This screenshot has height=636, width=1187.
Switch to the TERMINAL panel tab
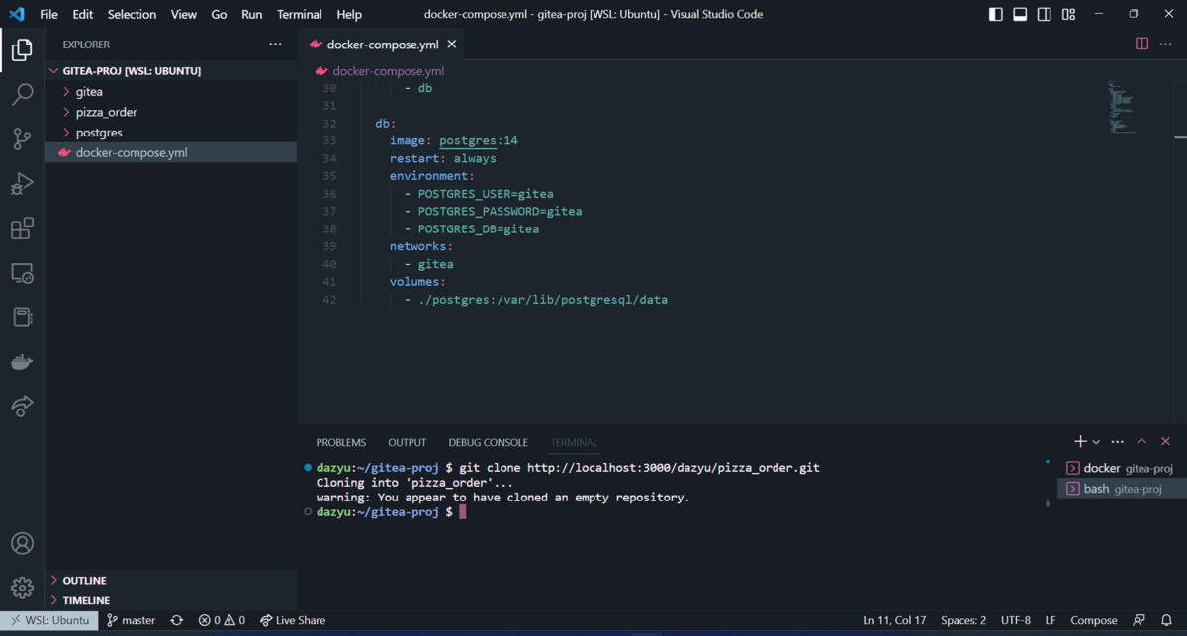click(574, 442)
